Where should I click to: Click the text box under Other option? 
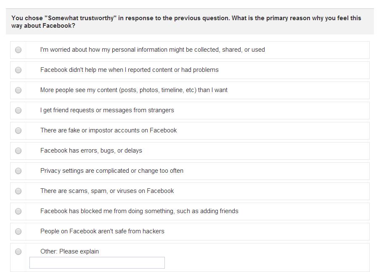pyautogui.click(x=97, y=262)
